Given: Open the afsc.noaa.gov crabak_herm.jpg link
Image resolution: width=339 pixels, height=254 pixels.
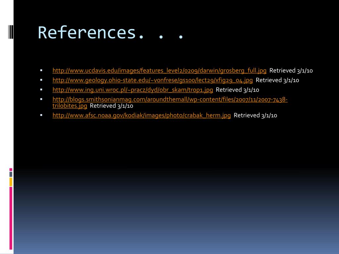Looking at the screenshot, I should pyautogui.click(x=141, y=115).
